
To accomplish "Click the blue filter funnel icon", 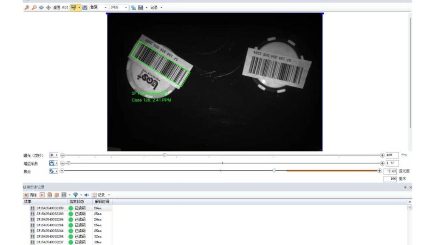I will tap(76, 195).
